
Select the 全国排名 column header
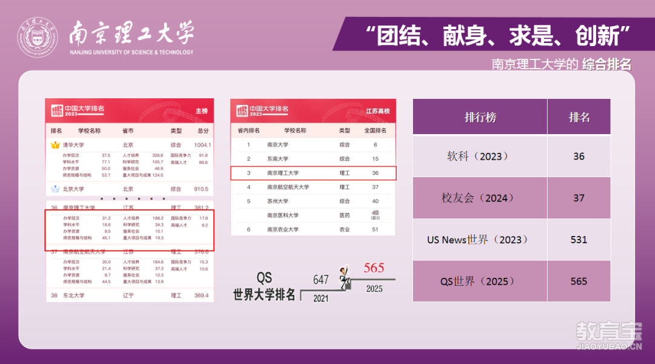click(375, 130)
